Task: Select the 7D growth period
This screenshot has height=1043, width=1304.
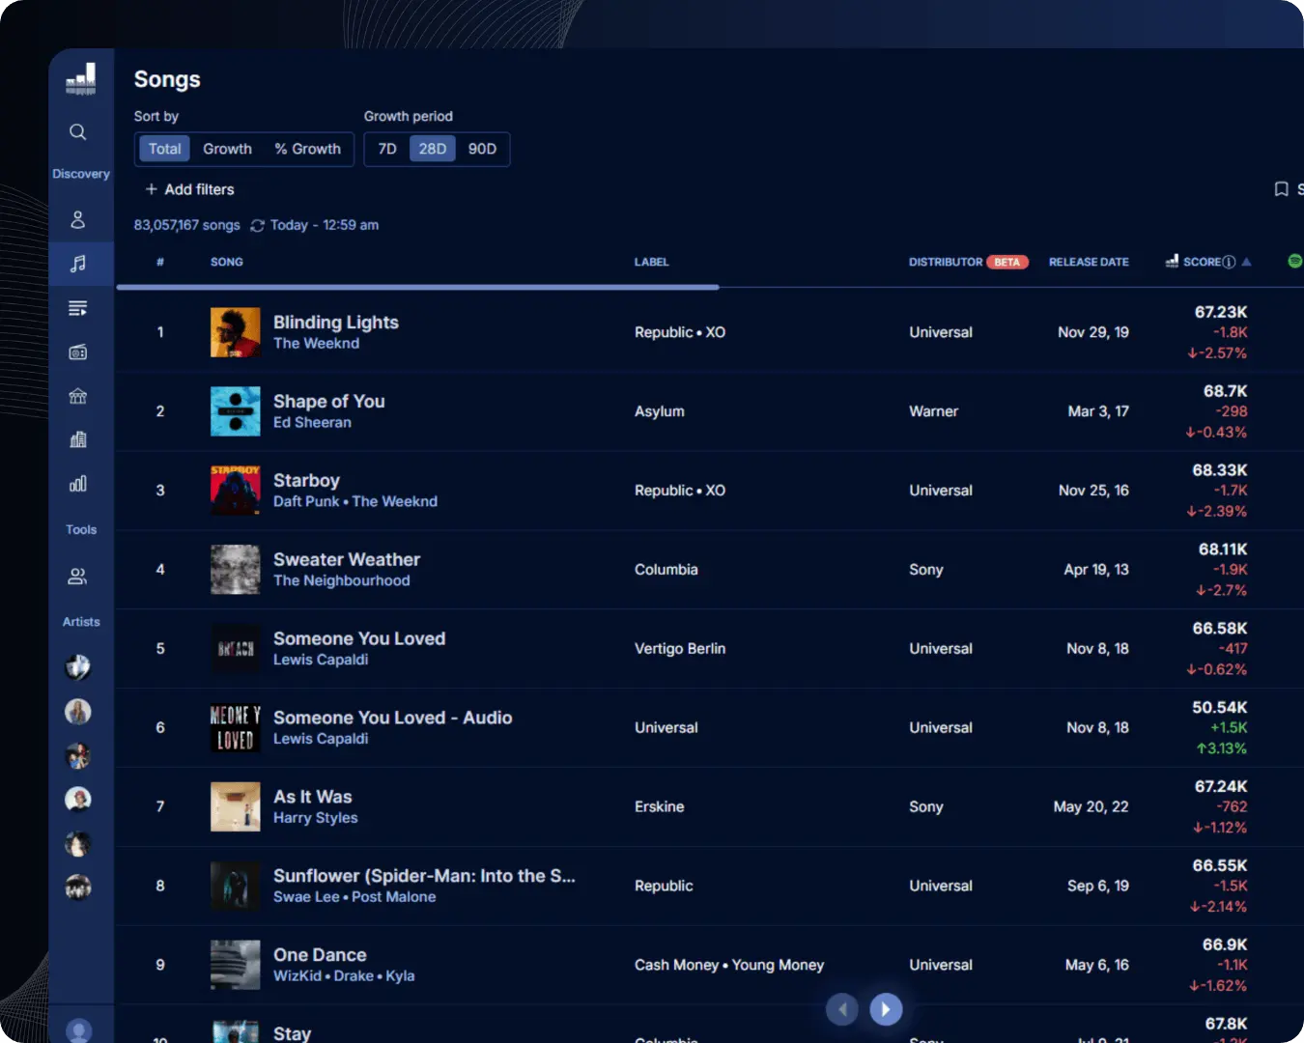Action: click(387, 149)
